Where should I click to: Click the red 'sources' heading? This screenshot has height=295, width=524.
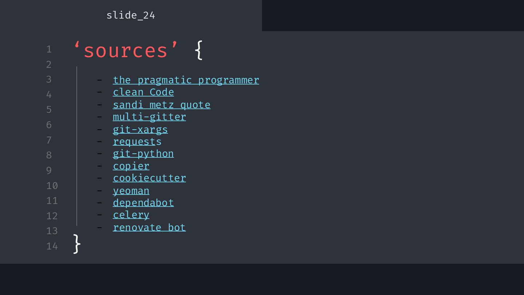(126, 50)
